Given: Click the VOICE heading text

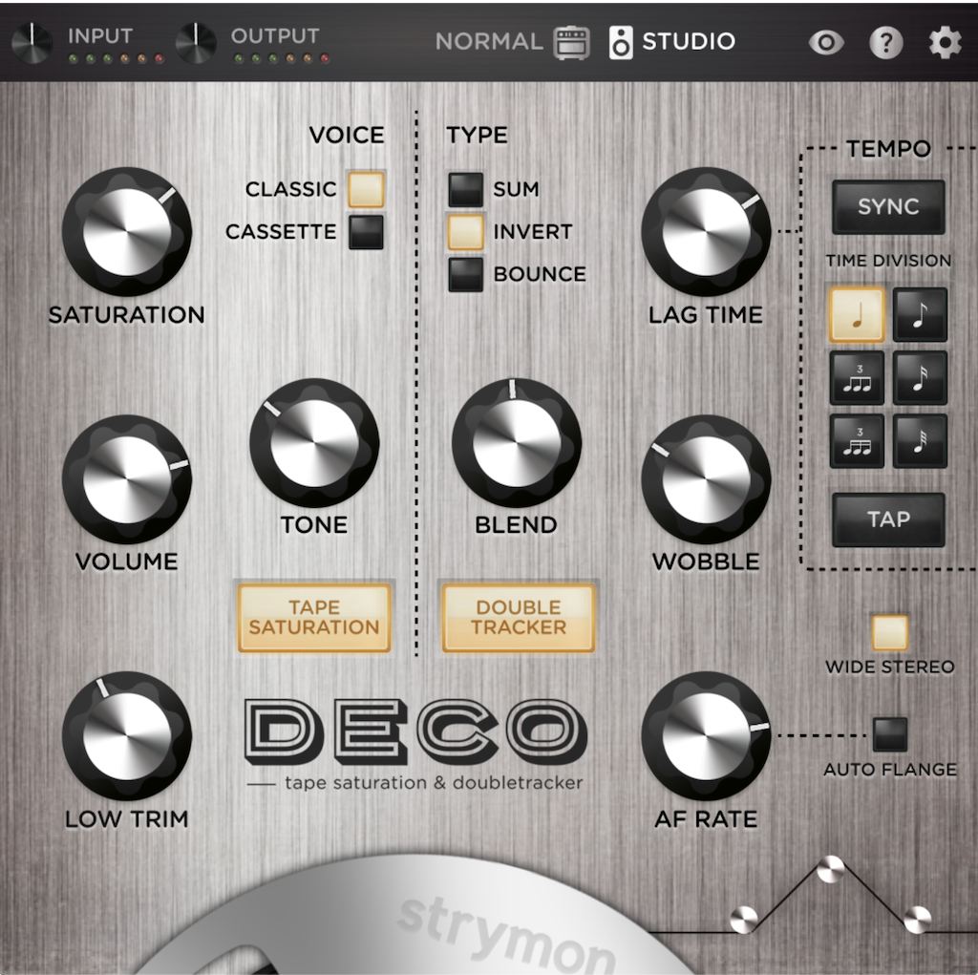Looking at the screenshot, I should coord(347,136).
